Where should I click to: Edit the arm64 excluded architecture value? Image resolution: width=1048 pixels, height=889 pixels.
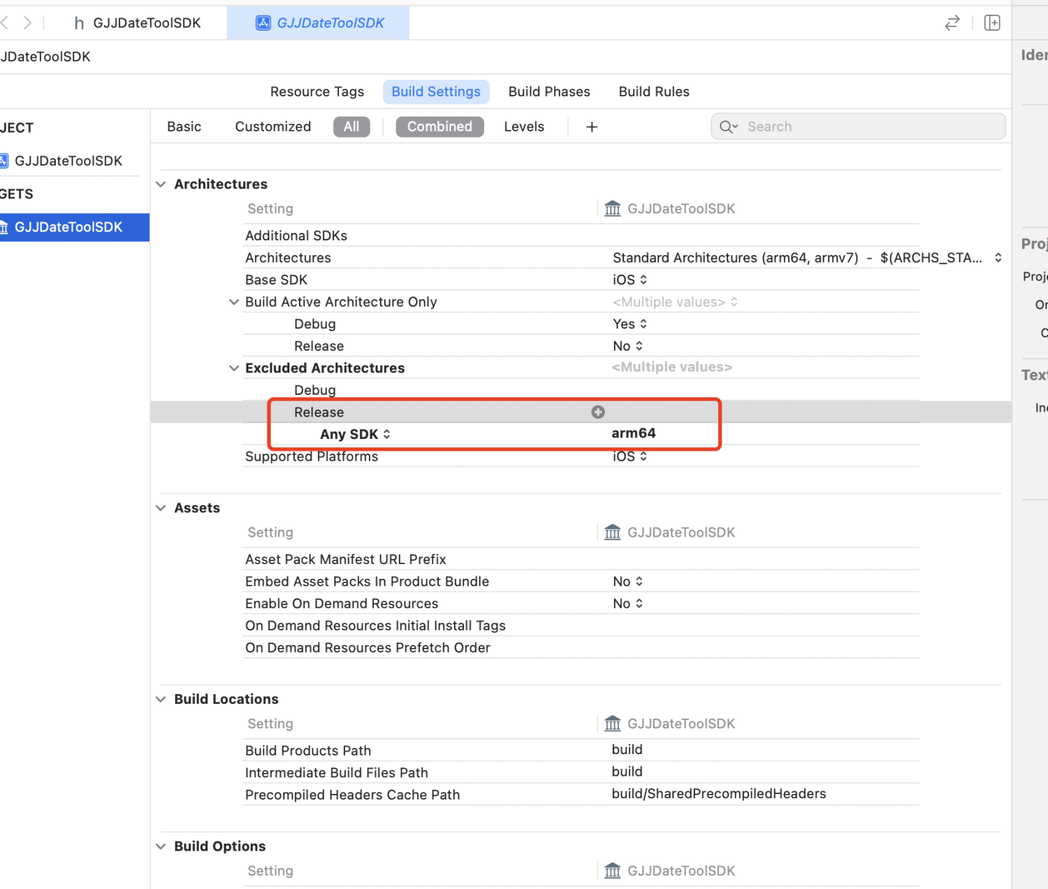point(634,433)
